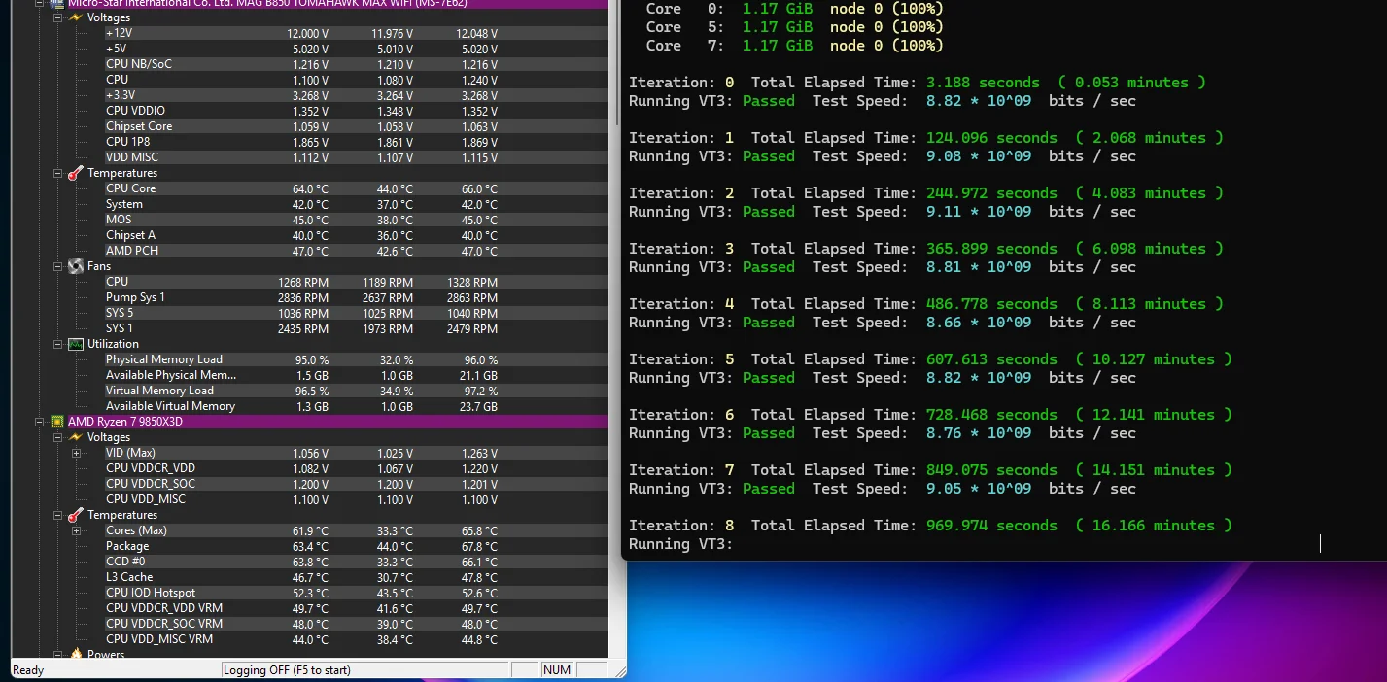Collapse the Utilization group
This screenshot has width=1387, height=682.
tap(58, 344)
